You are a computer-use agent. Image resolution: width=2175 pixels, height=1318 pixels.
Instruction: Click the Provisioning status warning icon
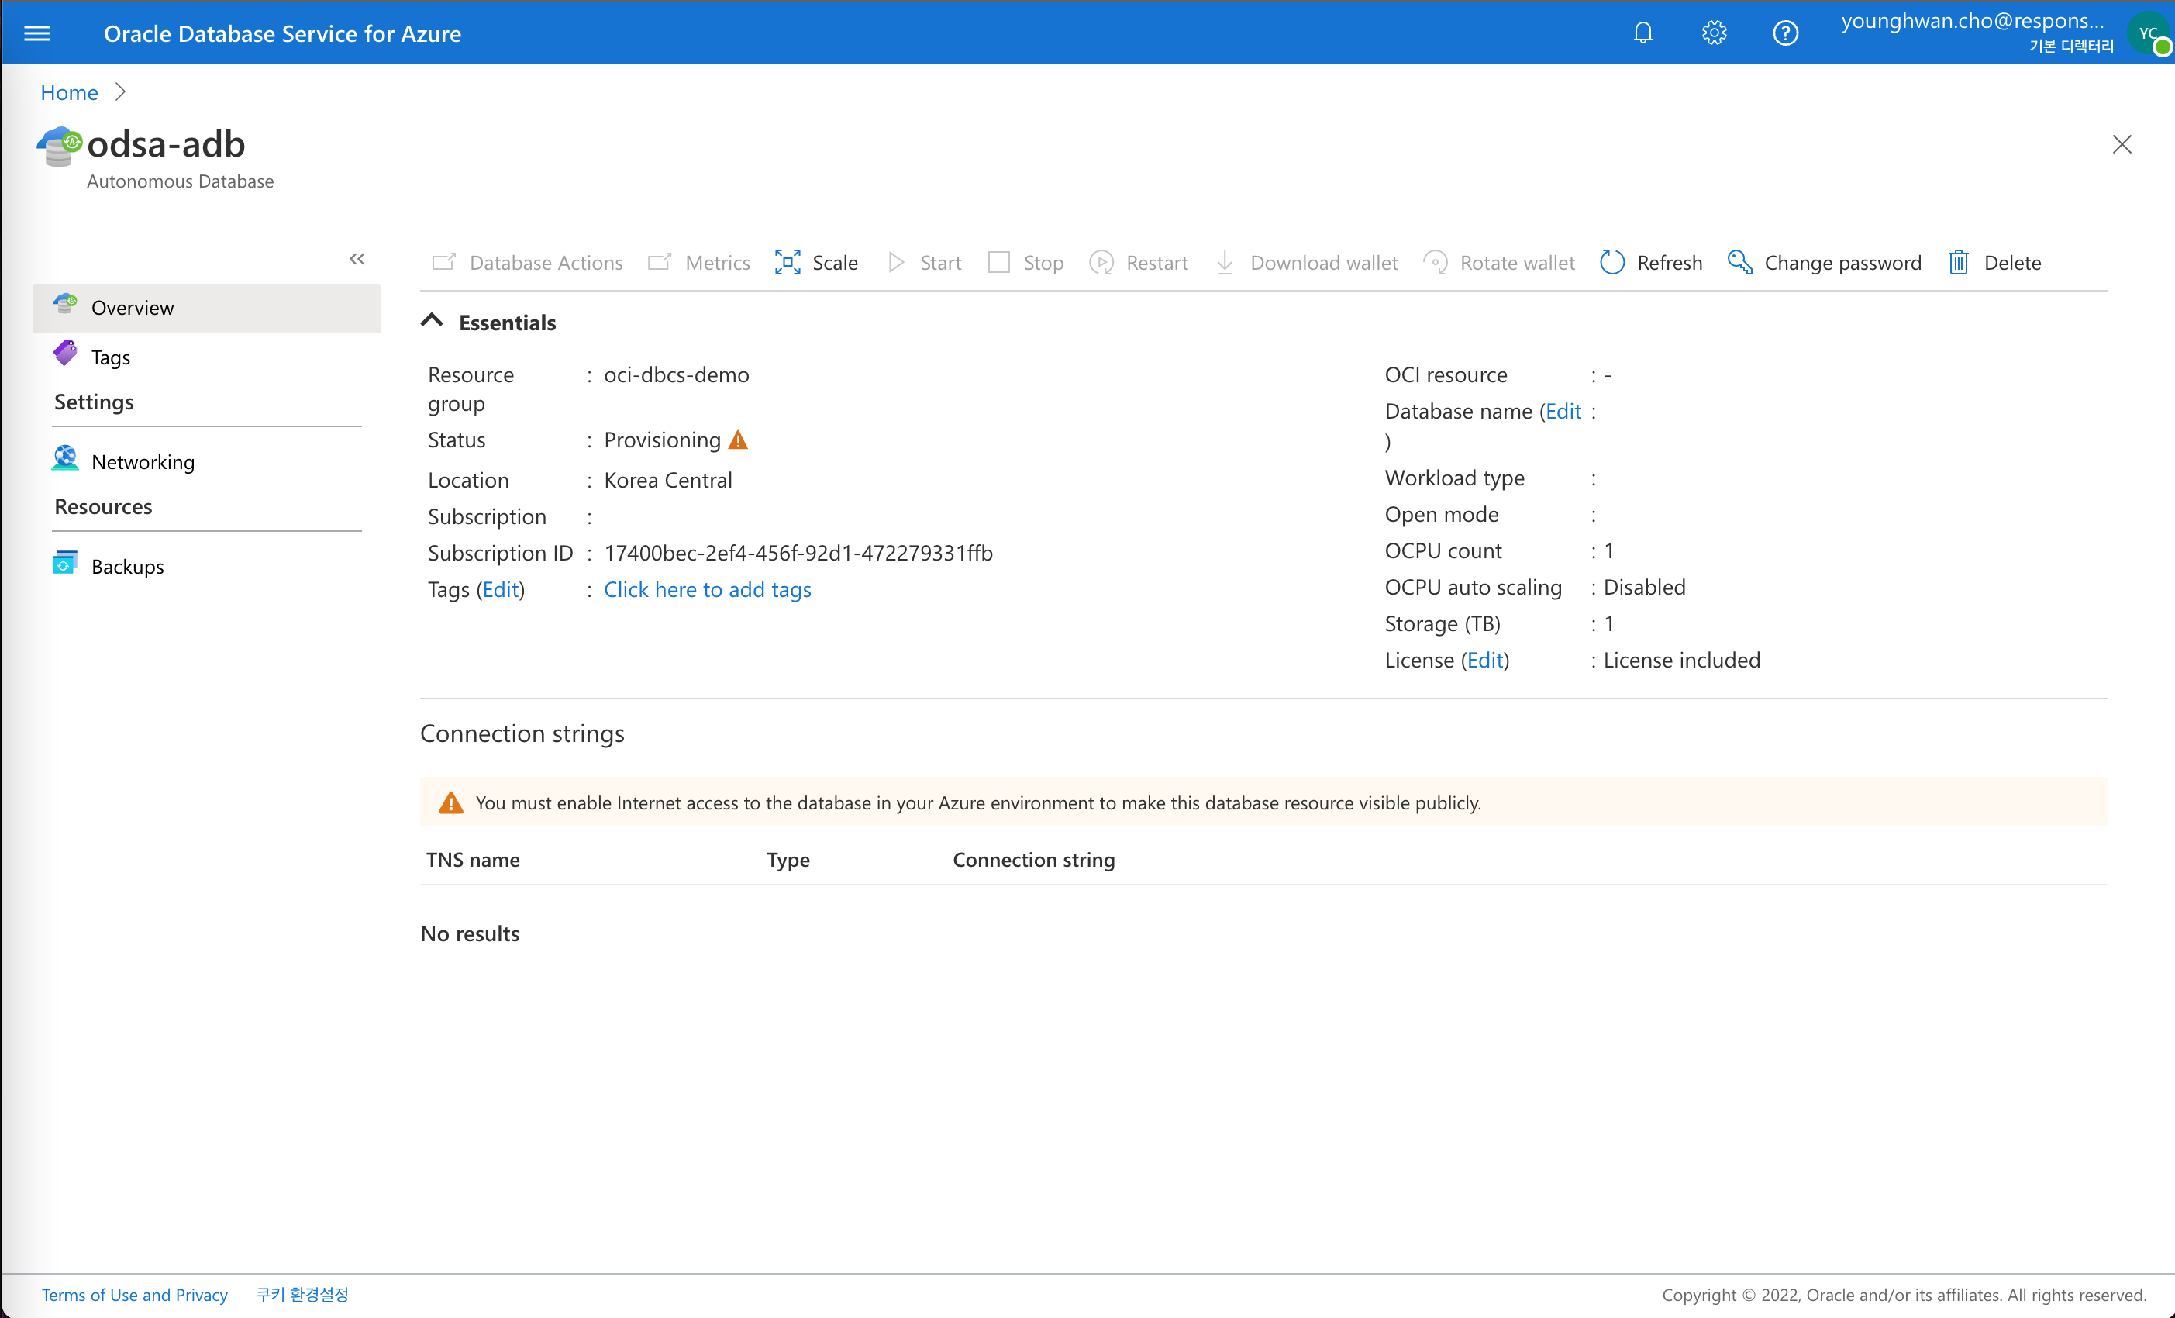[738, 440]
